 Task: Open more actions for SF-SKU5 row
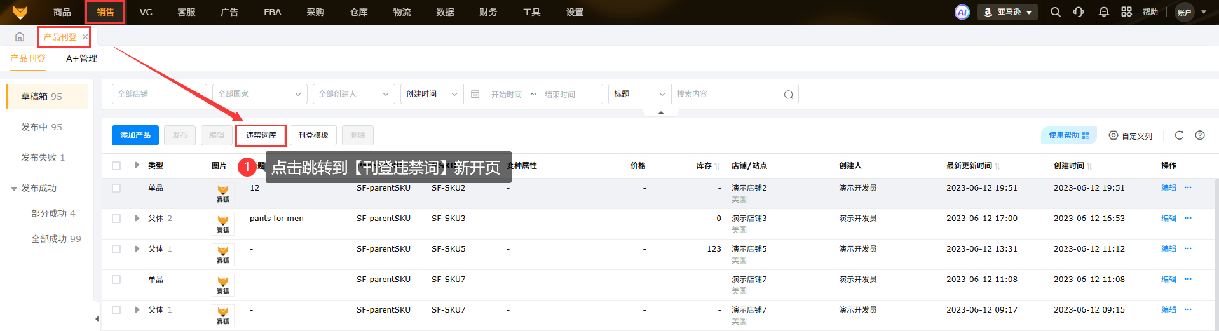click(1188, 248)
